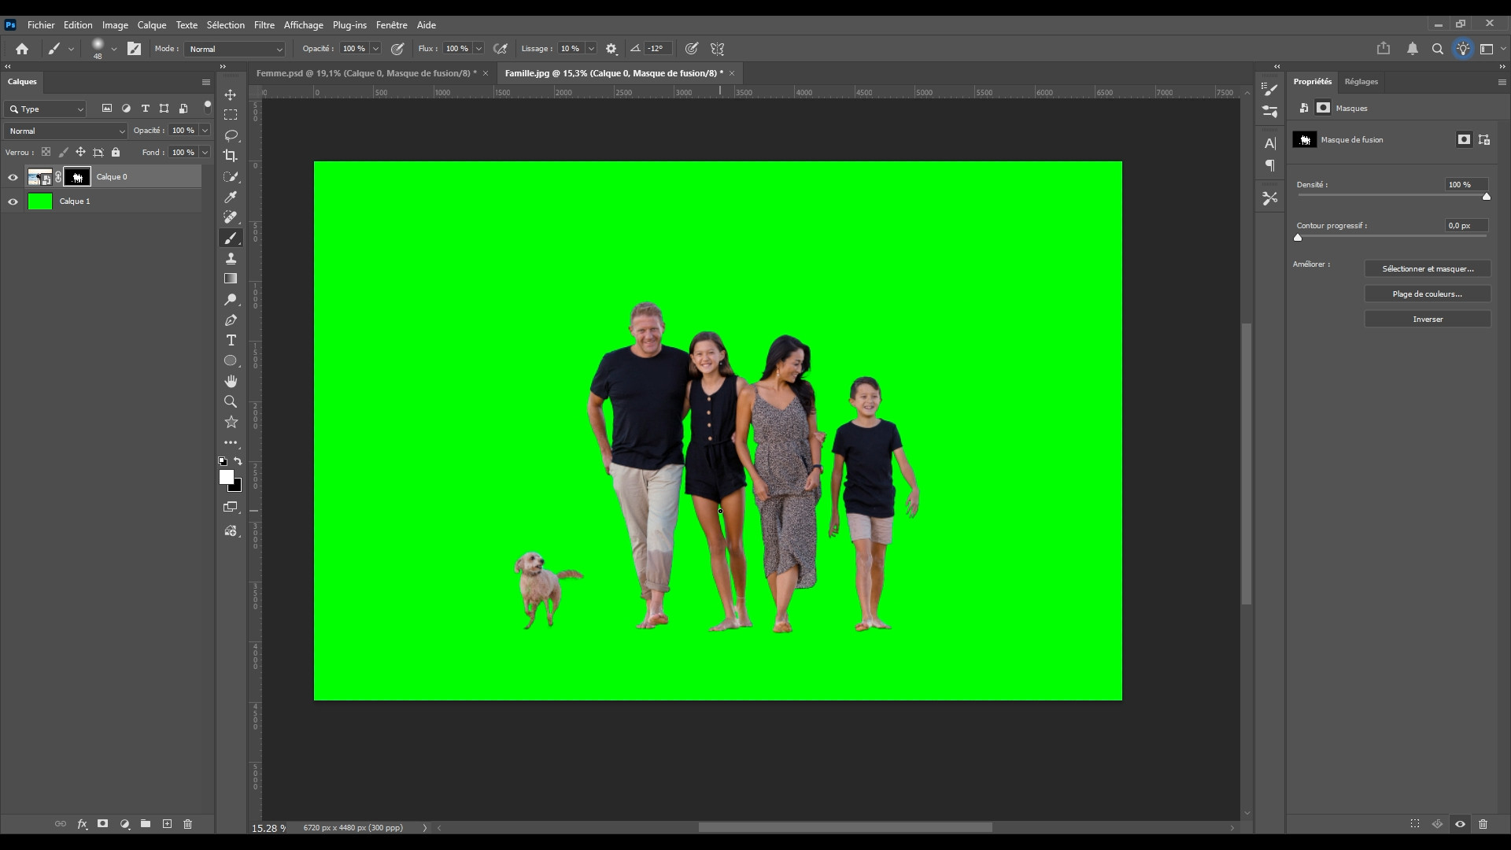Select the Clone Stamp tool
The width and height of the screenshot is (1511, 850).
231,259
